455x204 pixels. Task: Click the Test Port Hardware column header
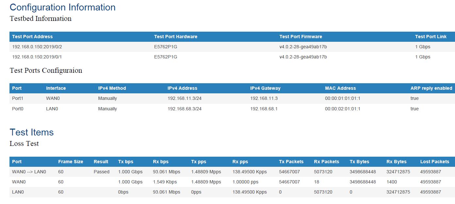click(x=176, y=37)
